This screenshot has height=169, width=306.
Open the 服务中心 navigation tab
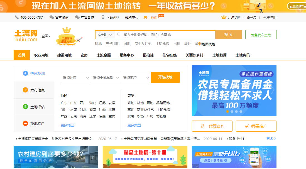point(127,55)
